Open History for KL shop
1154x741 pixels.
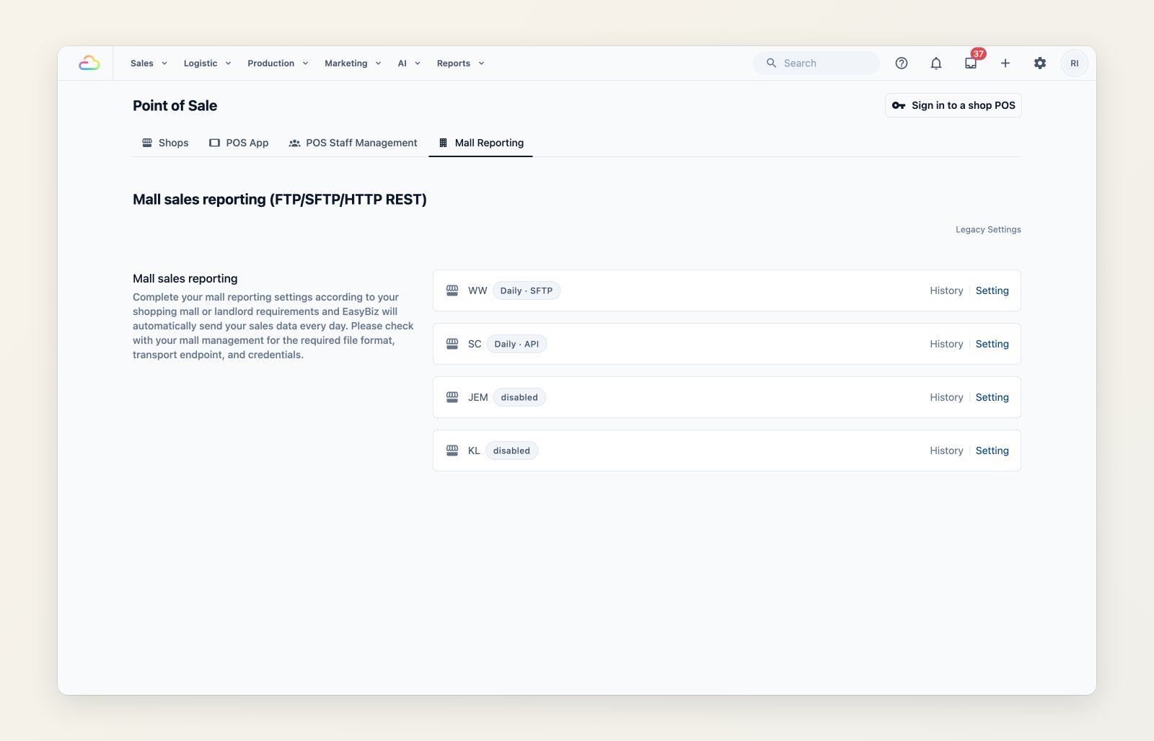pyautogui.click(x=946, y=451)
